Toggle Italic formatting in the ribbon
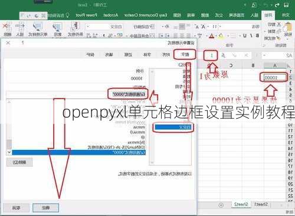 tap(251, 35)
